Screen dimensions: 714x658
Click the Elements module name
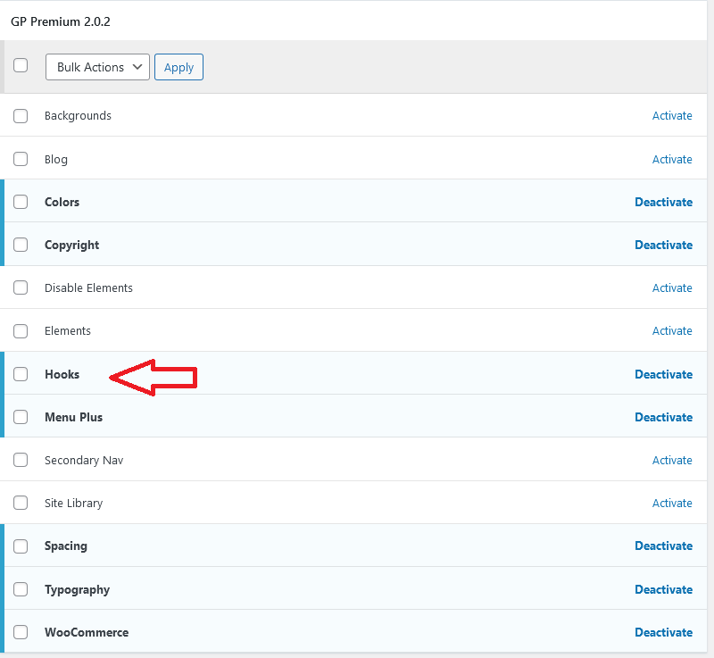click(68, 330)
